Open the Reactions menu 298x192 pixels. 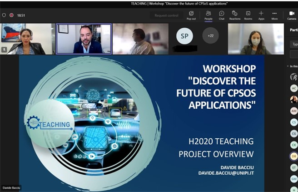pos(234,15)
